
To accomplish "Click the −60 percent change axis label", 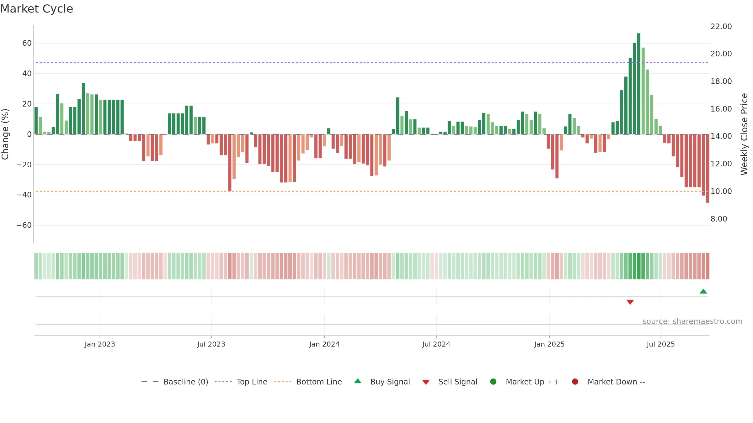I will point(24,225).
